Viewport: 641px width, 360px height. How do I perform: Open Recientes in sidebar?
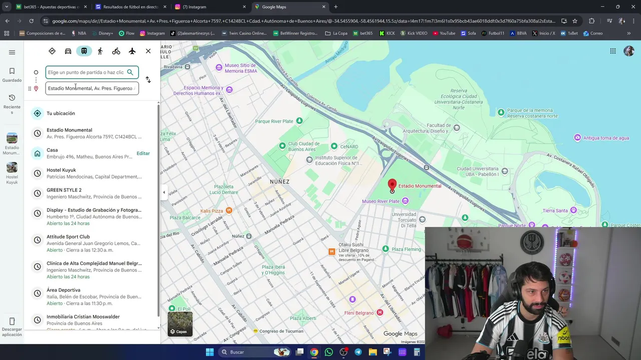pyautogui.click(x=12, y=104)
